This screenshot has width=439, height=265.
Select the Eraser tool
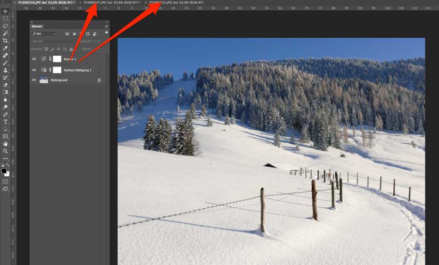(5, 85)
